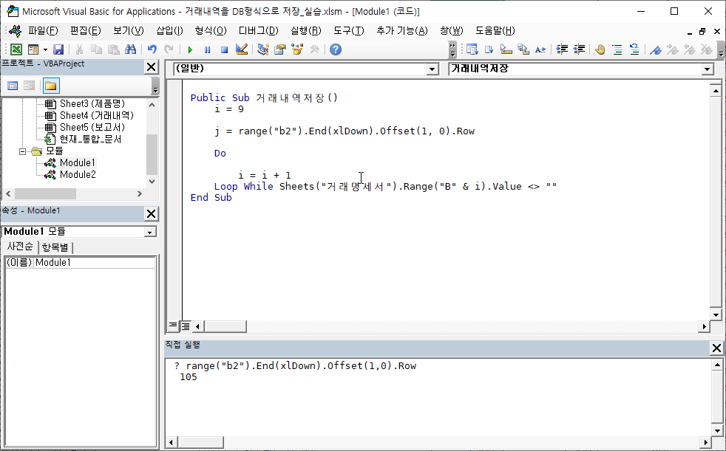This screenshot has height=451, width=726.
Task: Click the Cut scissors icon
Action: tap(79, 49)
